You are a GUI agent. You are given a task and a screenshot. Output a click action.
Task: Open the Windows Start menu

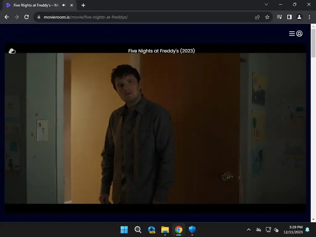[x=124, y=230]
